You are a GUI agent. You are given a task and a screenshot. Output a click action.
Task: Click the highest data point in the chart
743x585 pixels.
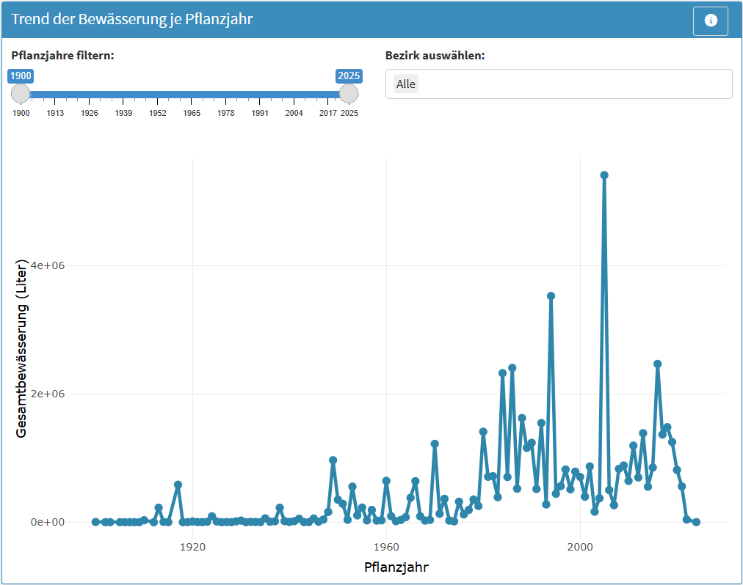point(604,175)
